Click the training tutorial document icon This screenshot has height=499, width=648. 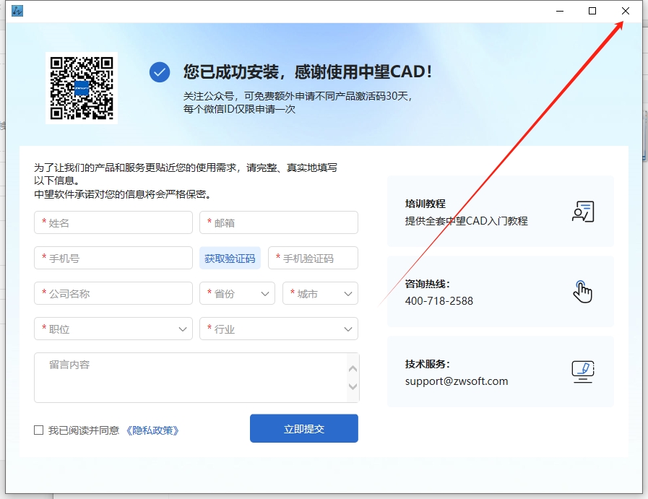point(582,211)
